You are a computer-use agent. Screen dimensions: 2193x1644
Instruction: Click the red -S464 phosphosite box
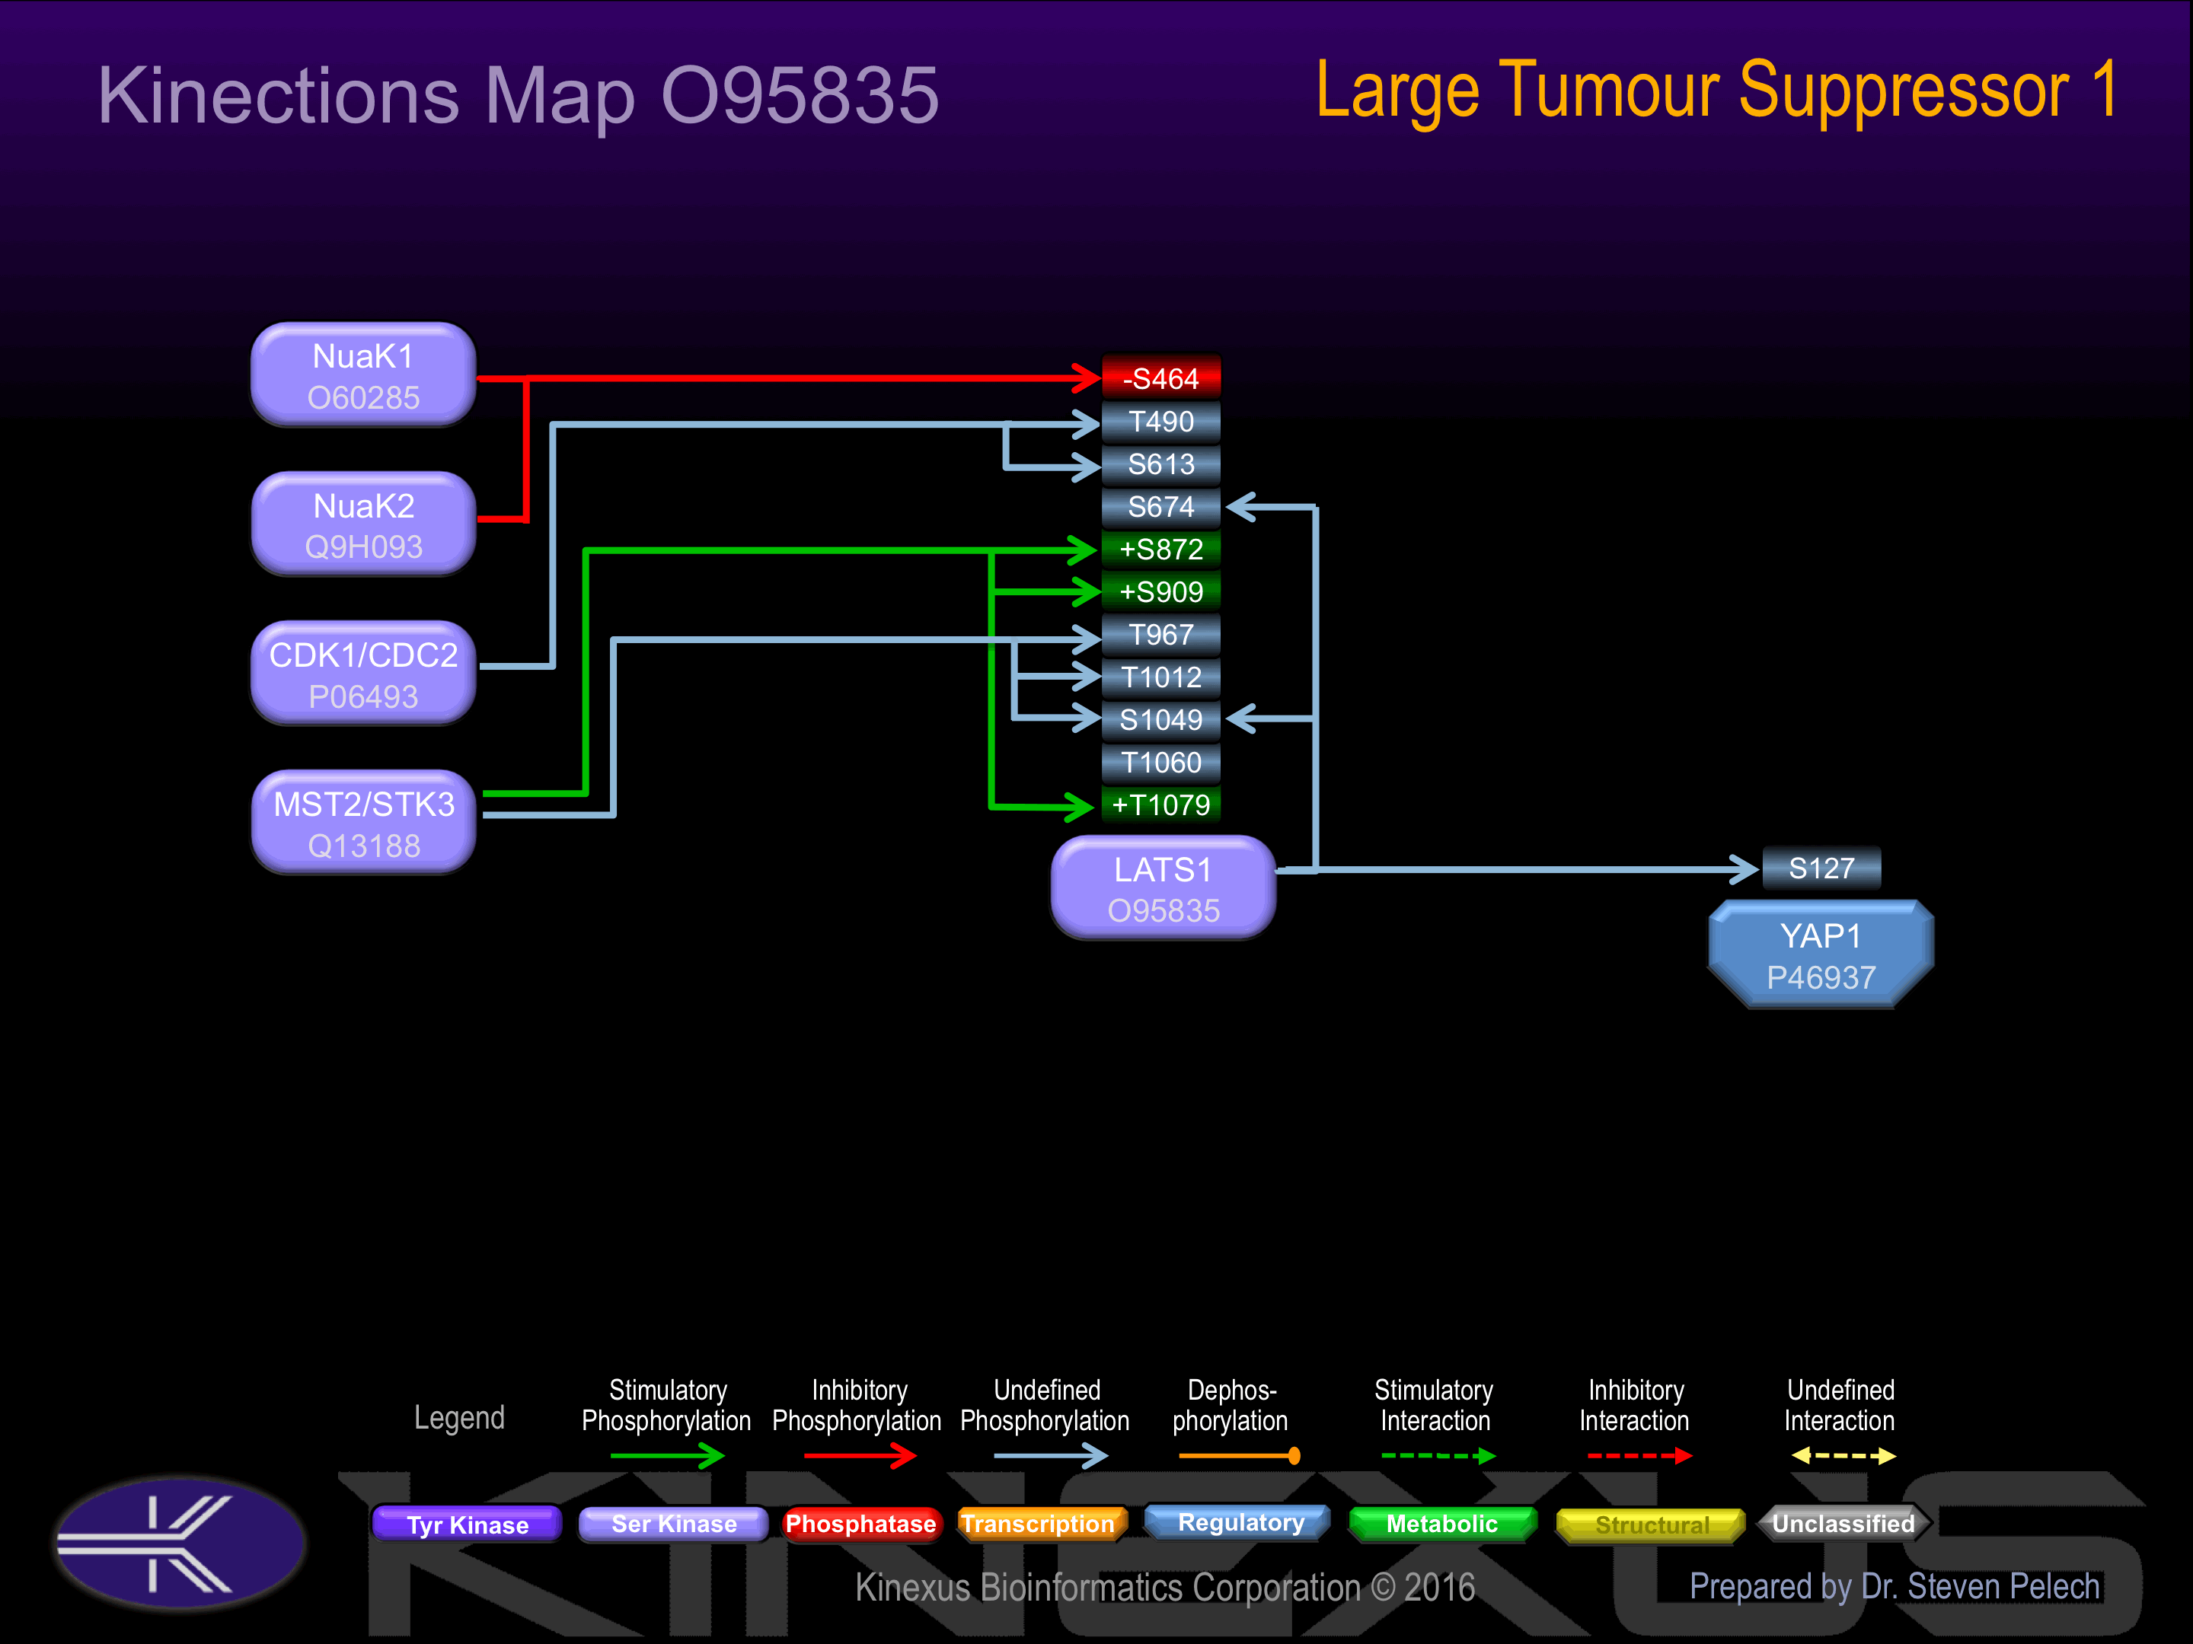[x=1161, y=378]
